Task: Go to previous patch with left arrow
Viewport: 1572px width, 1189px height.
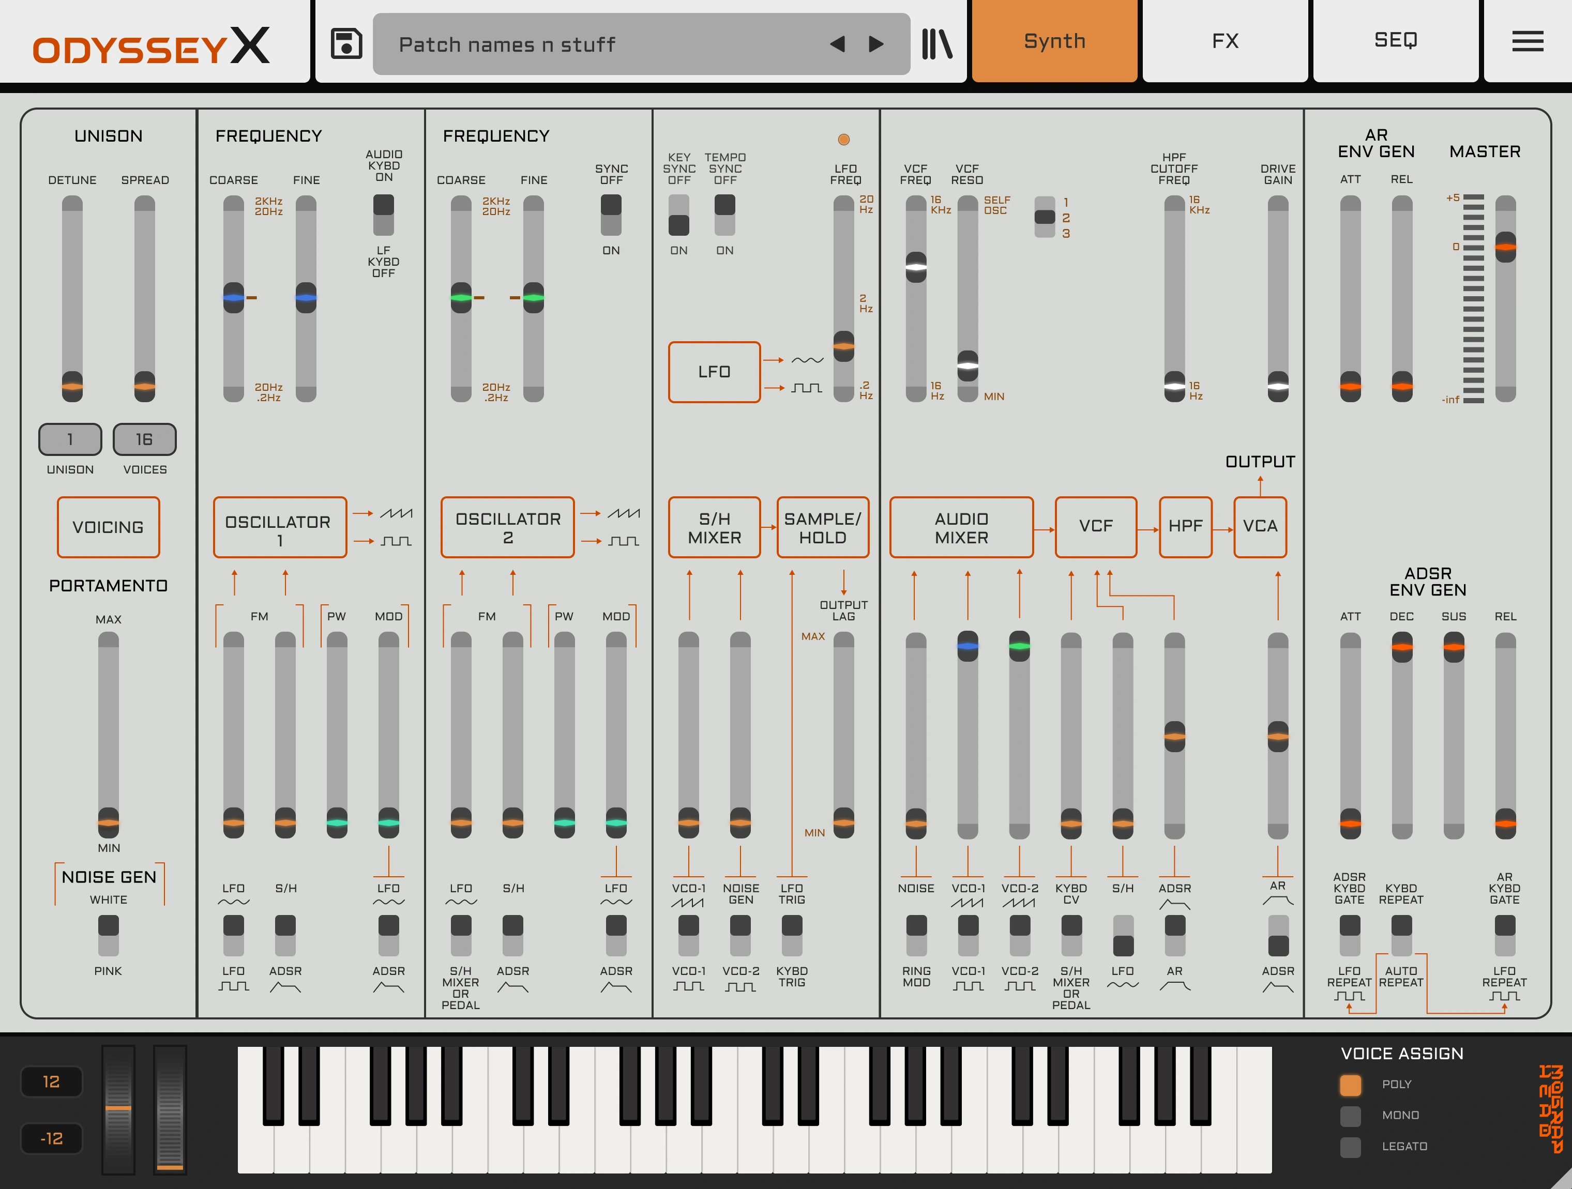Action: pyautogui.click(x=837, y=44)
